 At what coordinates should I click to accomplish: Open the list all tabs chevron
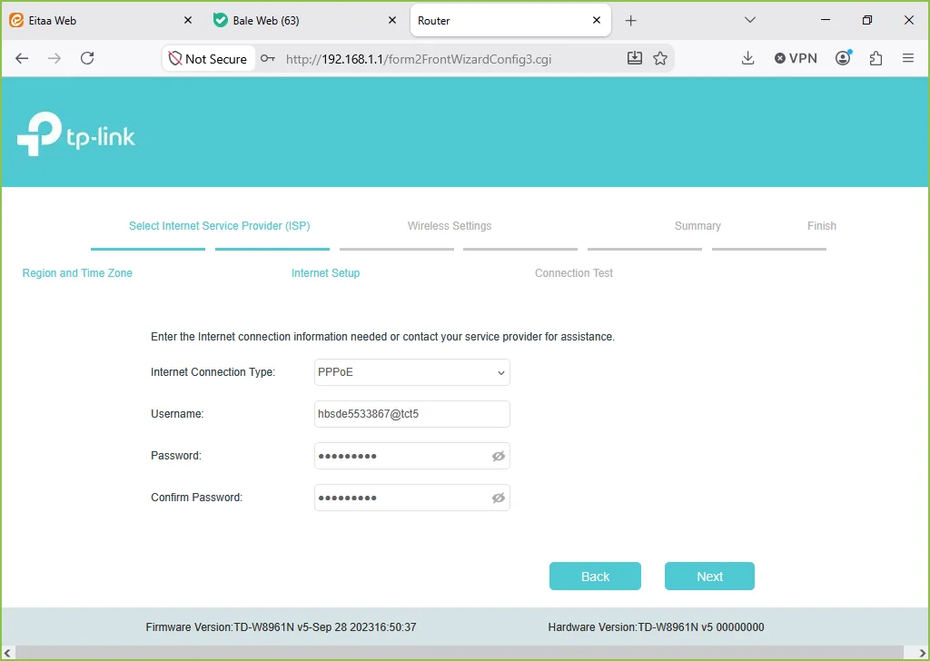[750, 20]
